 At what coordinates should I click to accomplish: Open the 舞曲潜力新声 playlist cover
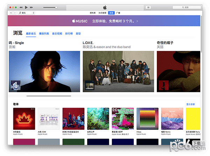tap(123, 119)
